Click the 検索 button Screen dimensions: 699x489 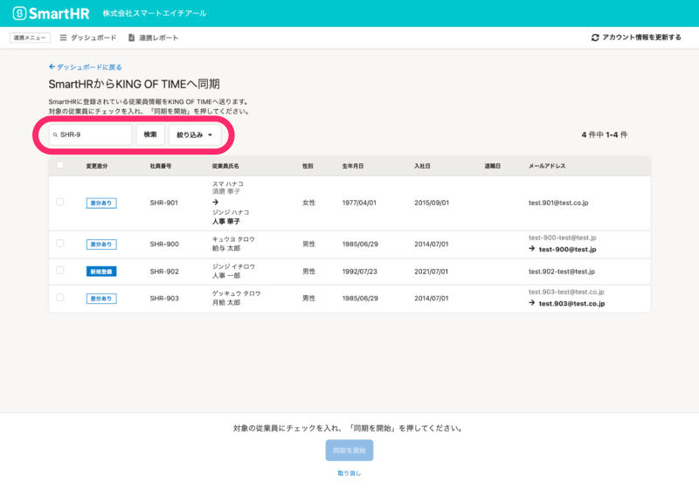[150, 134]
